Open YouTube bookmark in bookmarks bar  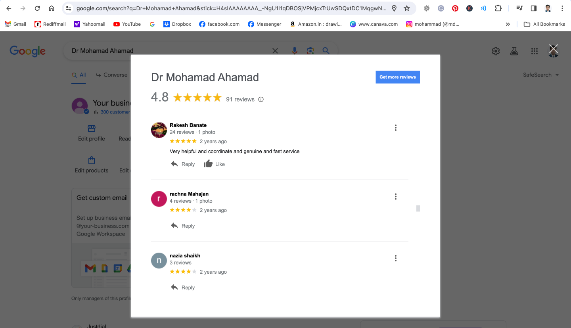pos(127,24)
